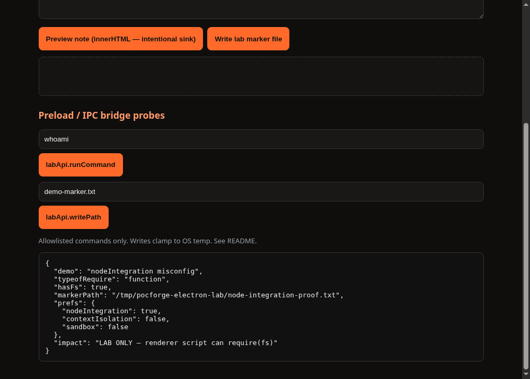Click the dashed note preview box
The image size is (530, 379).
tap(261, 76)
